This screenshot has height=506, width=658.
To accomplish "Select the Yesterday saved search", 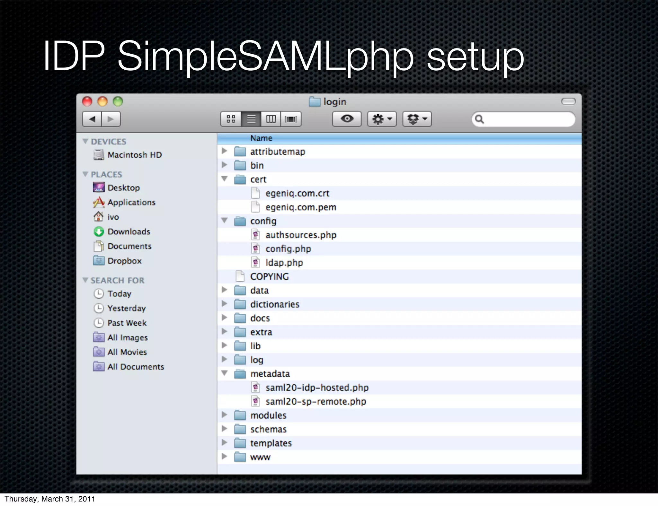I will 120,308.
